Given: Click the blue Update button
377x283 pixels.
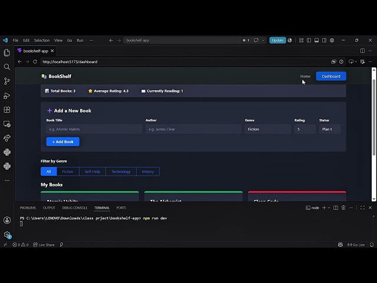Looking at the screenshot, I should pyautogui.click(x=277, y=41).
